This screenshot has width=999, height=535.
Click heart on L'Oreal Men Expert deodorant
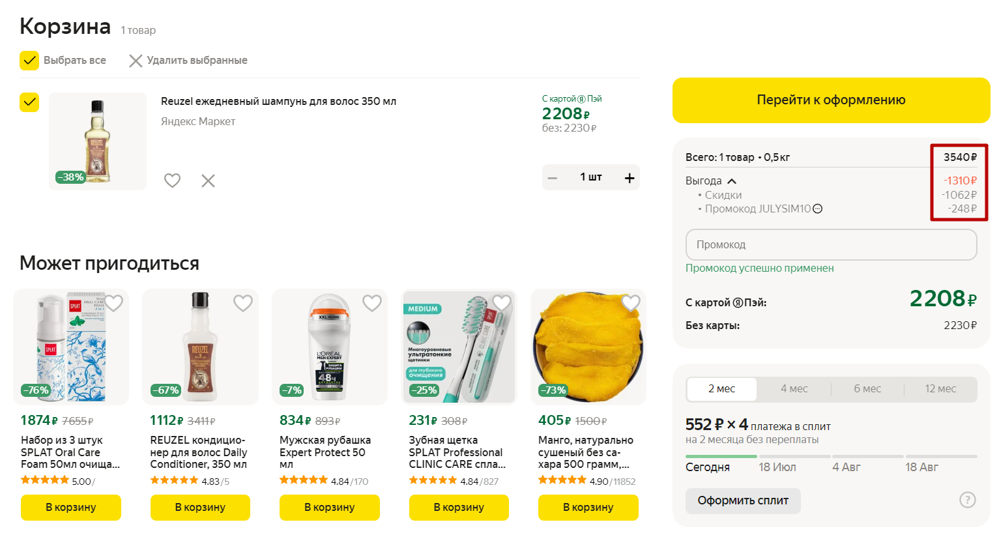click(372, 303)
